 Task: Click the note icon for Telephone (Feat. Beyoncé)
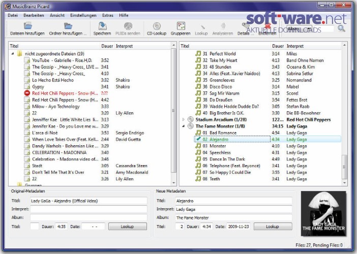[198, 166]
